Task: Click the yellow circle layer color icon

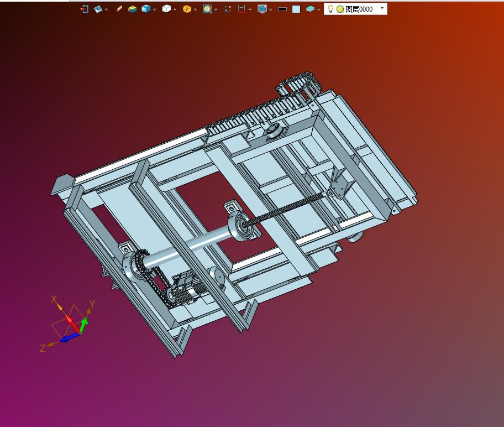Action: tap(340, 9)
